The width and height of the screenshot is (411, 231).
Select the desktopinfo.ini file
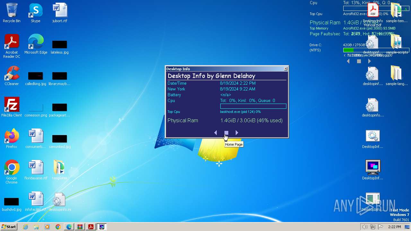[60, 202]
